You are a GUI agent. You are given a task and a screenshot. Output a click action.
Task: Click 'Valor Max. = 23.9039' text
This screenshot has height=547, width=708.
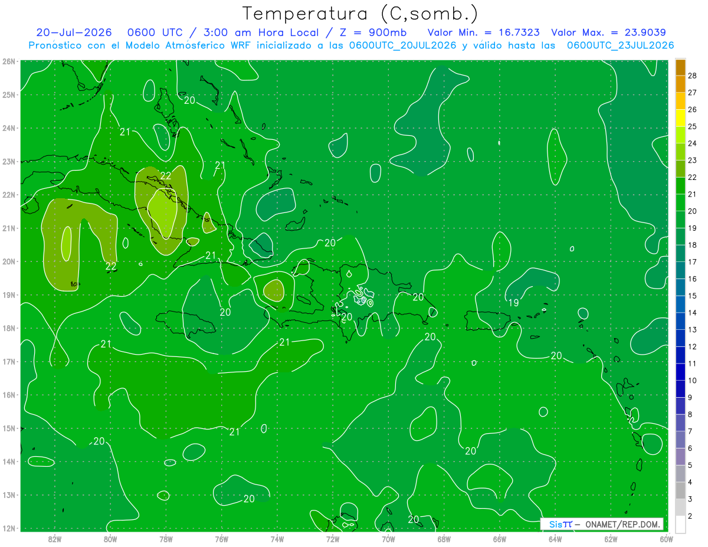pyautogui.click(x=609, y=32)
